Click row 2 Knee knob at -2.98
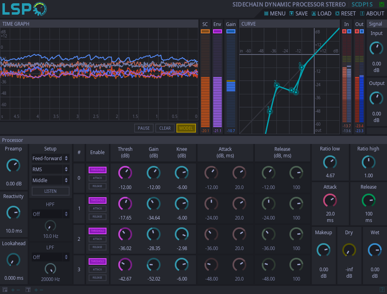The height and width of the screenshot is (294, 387). coord(182,234)
